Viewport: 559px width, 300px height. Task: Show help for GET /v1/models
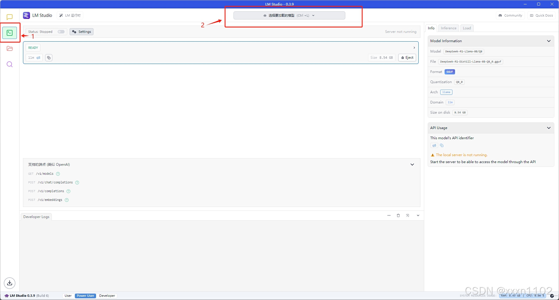[58, 174]
